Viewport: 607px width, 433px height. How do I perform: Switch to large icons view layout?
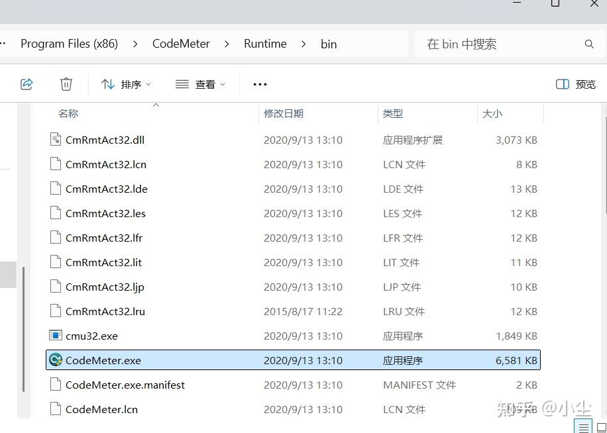(x=601, y=426)
